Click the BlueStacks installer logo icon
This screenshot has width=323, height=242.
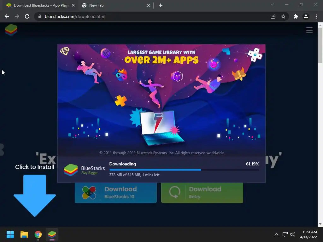(71, 170)
